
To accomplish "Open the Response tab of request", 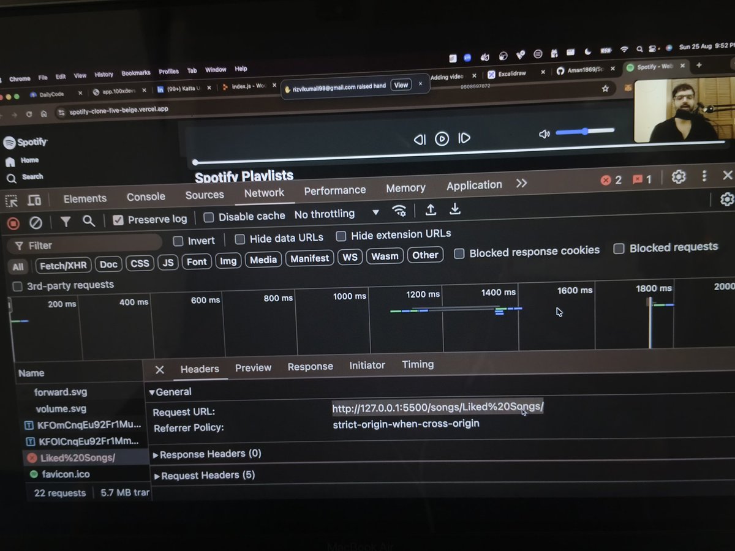I will [310, 366].
